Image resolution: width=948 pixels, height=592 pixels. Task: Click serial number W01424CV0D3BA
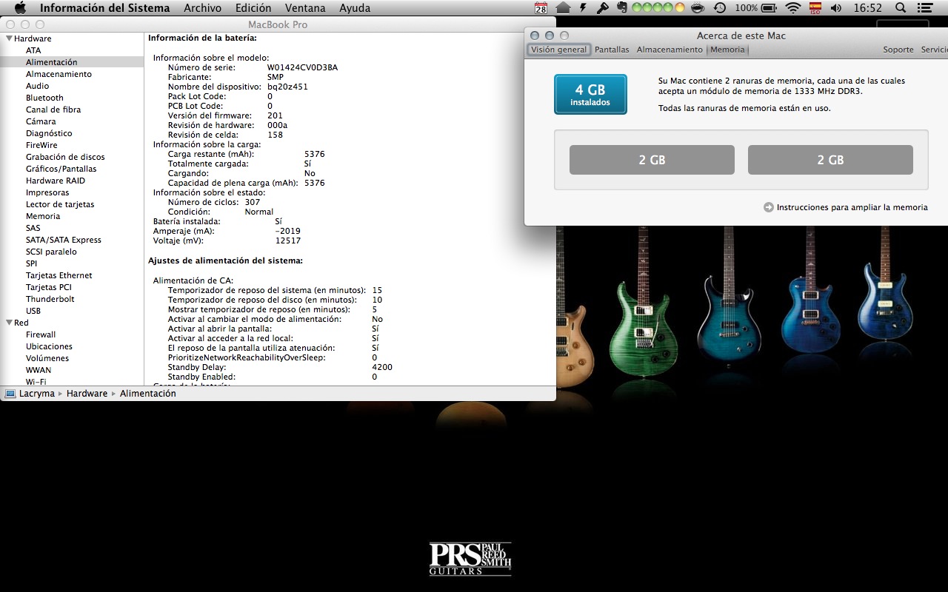tap(302, 67)
